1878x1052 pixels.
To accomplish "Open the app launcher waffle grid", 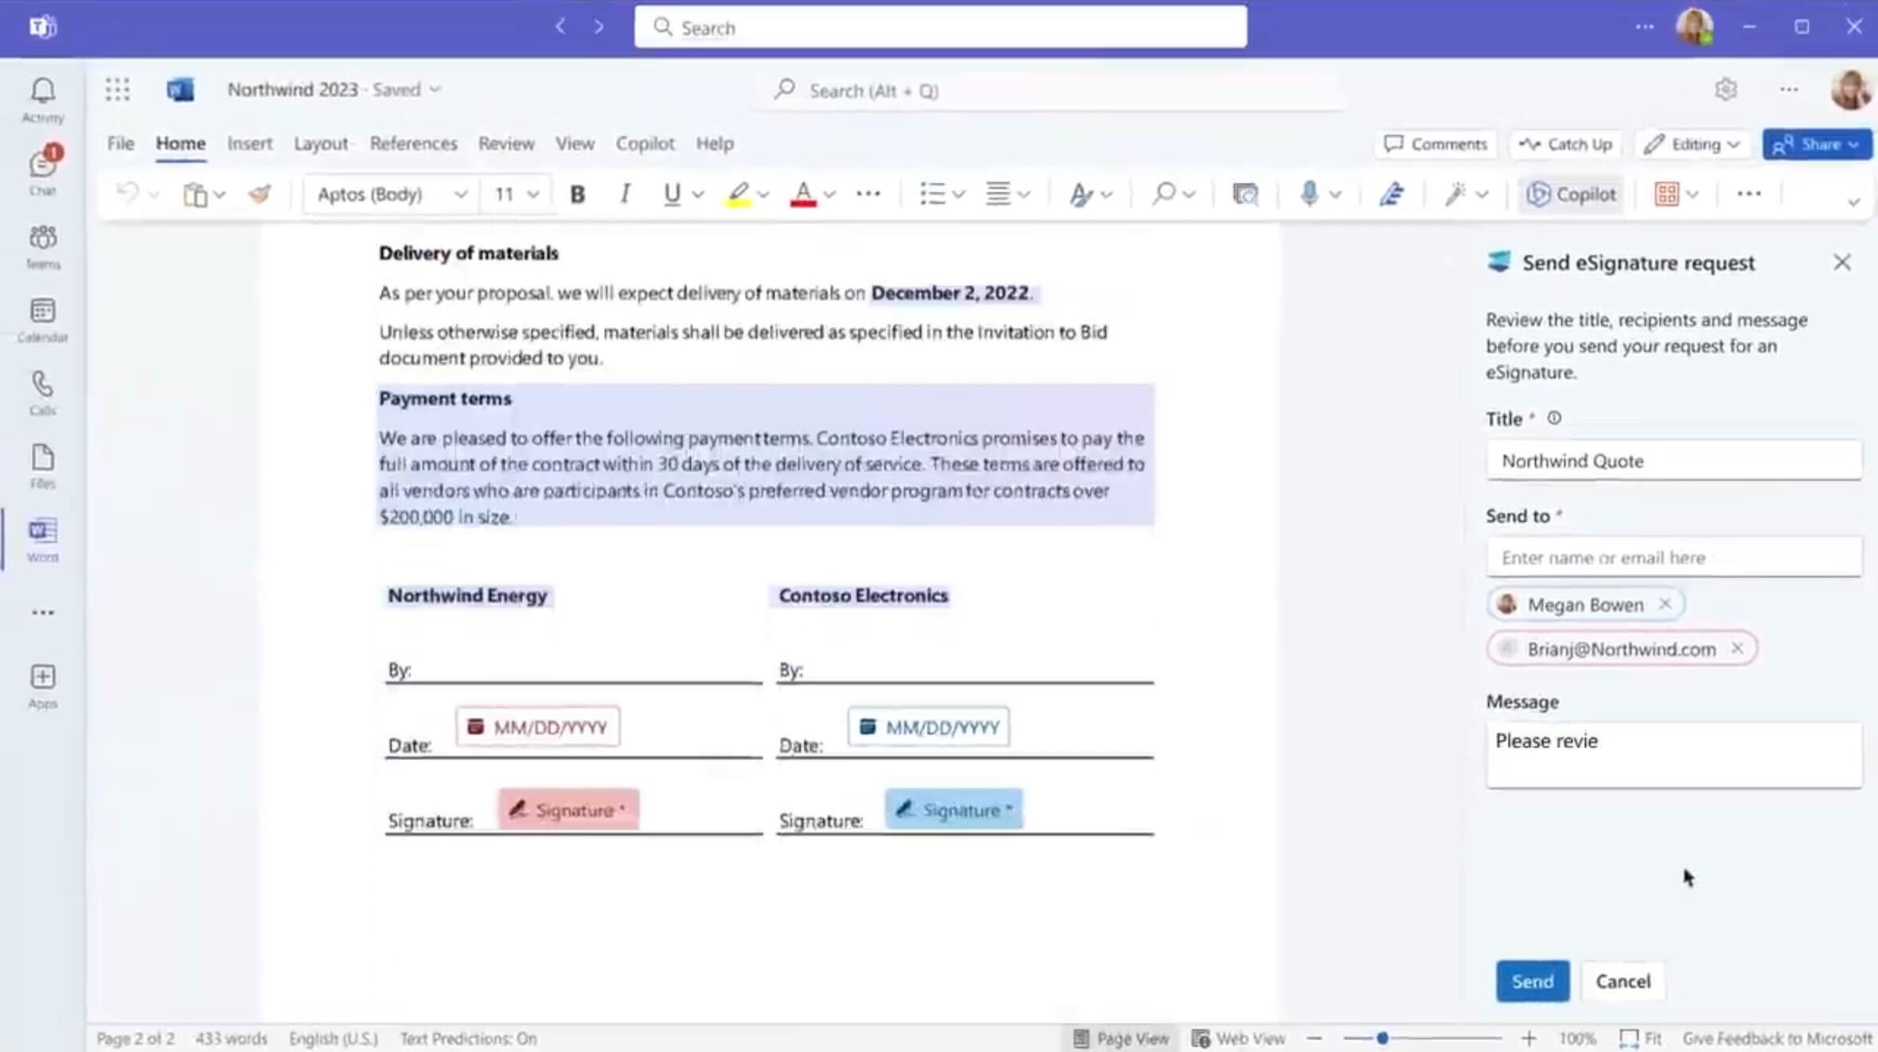I will click(117, 90).
